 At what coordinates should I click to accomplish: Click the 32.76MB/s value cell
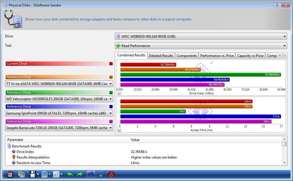(x=139, y=152)
